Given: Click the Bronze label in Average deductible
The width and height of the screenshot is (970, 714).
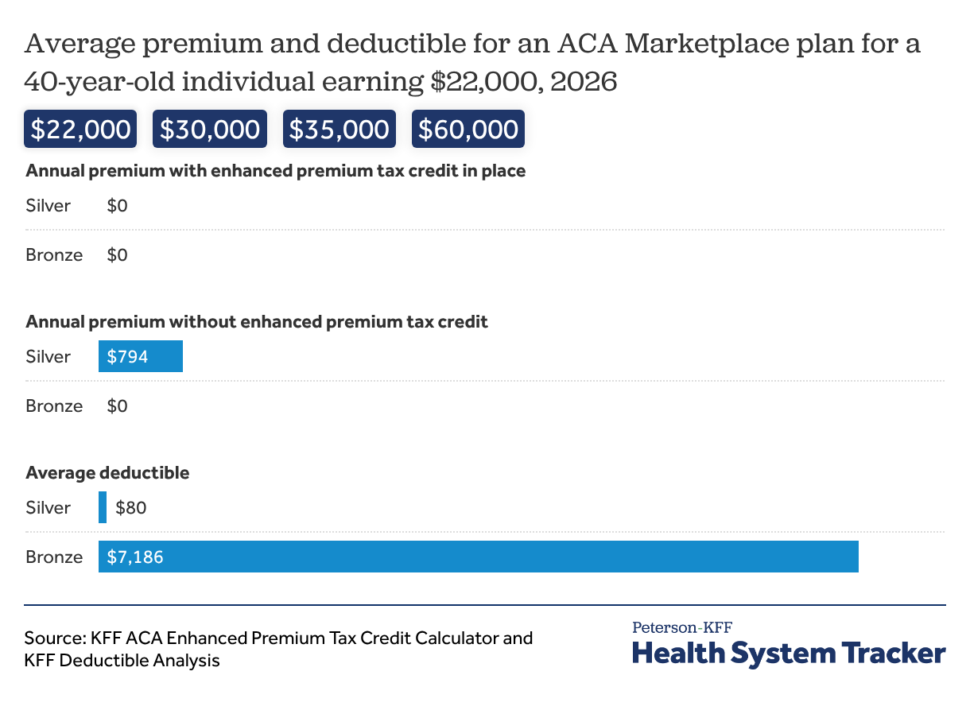Looking at the screenshot, I should 54,557.
